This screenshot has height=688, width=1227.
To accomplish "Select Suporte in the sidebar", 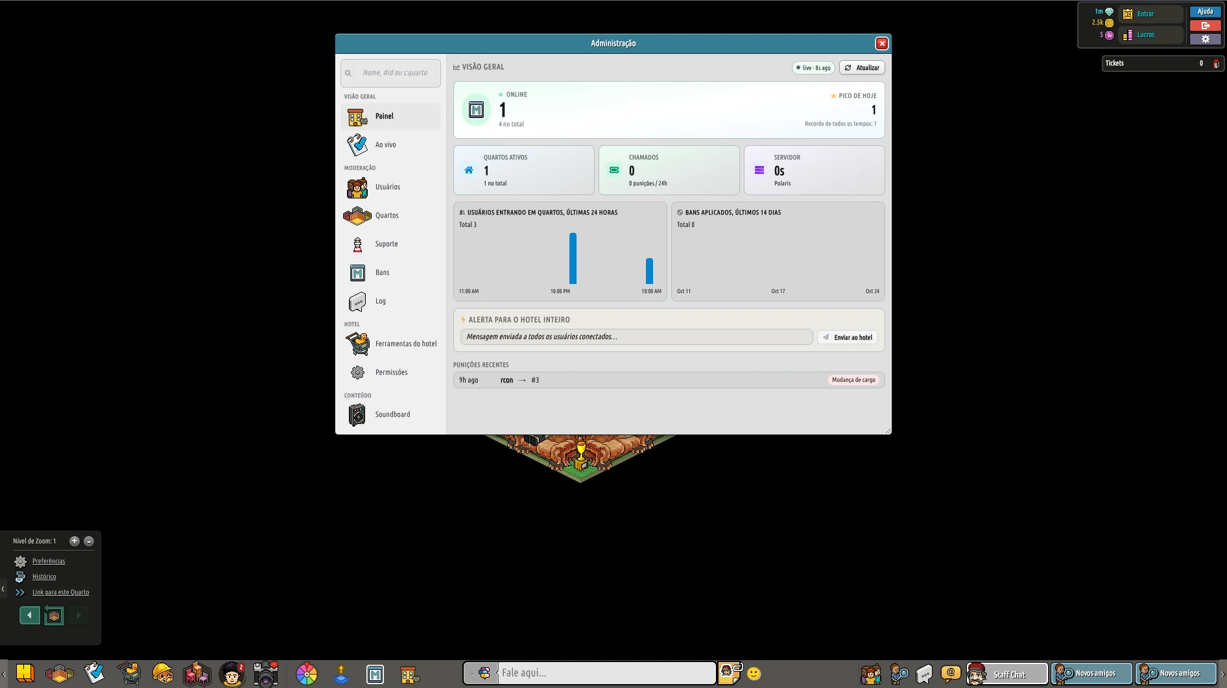I will [390, 244].
